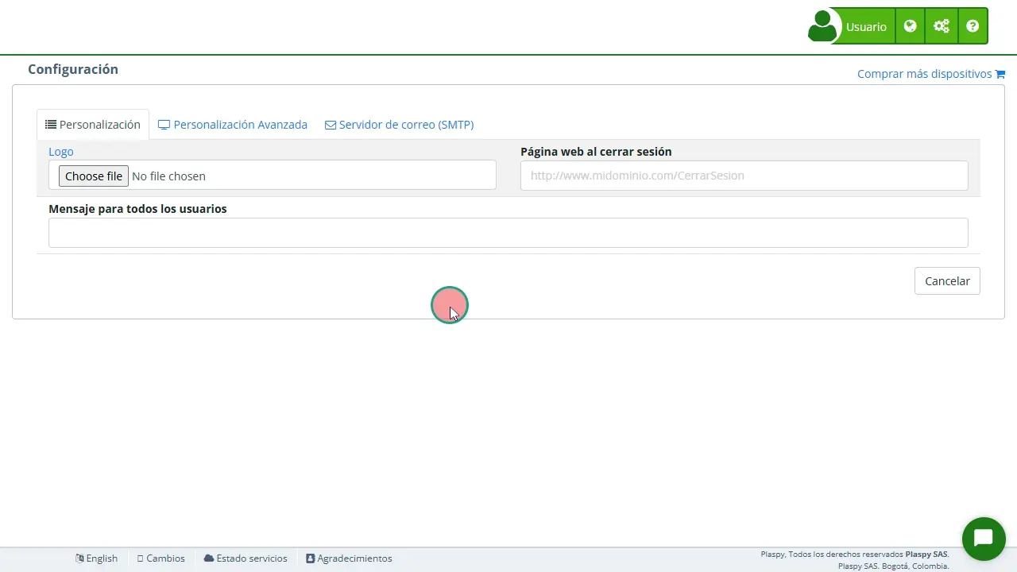This screenshot has width=1017, height=572.
Task: Click the envelope icon on Servidor de correo tab
Action: (331, 125)
